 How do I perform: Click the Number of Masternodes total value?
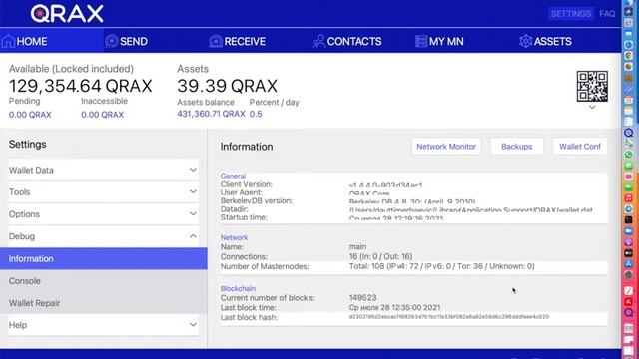click(441, 266)
